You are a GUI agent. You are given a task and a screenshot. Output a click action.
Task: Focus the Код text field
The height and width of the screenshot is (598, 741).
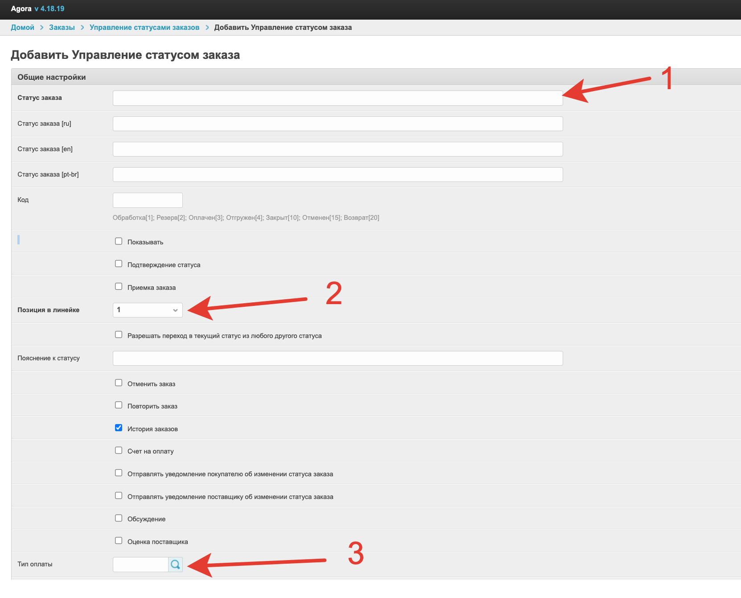(148, 200)
